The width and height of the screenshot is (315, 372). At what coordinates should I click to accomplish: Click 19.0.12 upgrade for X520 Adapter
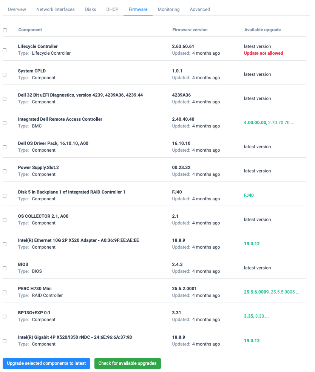252,244
